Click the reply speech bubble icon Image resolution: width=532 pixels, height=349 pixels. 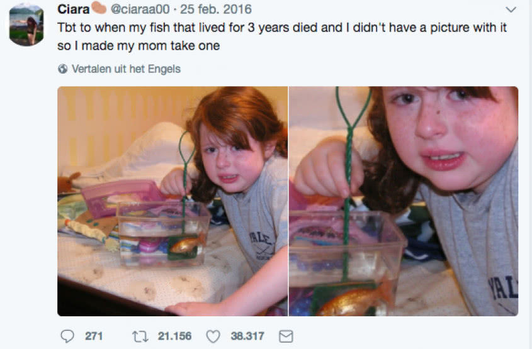coord(67,336)
